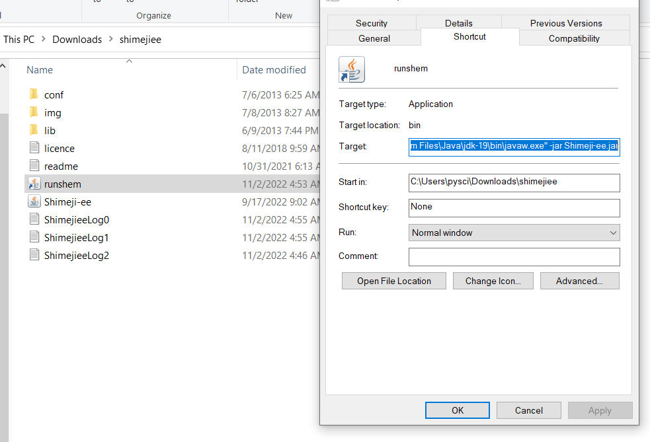The width and height of the screenshot is (650, 442).
Task: Expand the breadcrumb chevron after This PC
Action: [43, 39]
